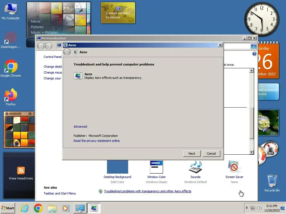The width and height of the screenshot is (286, 214).
Task: Open the Control Panel Home link
Action: [53, 57]
